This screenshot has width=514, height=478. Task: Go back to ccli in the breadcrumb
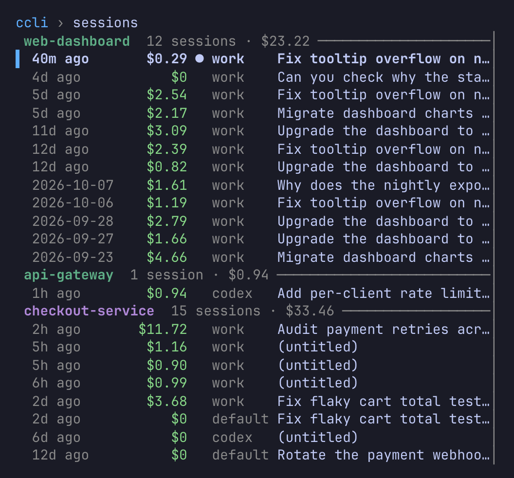(x=32, y=23)
